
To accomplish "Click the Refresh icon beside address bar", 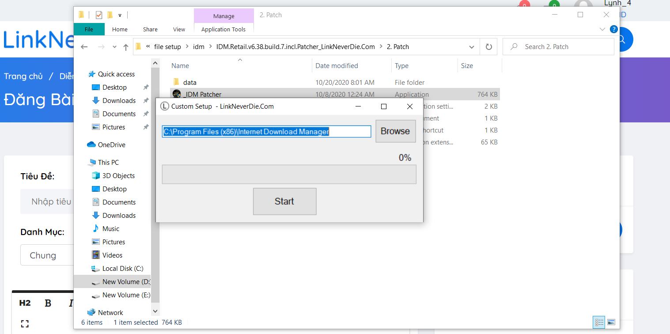I will point(488,47).
